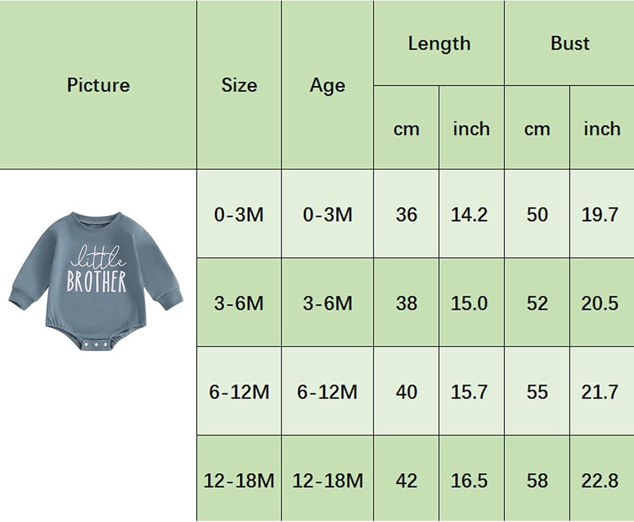Select the Age column header
This screenshot has width=634, height=522.
coord(328,85)
